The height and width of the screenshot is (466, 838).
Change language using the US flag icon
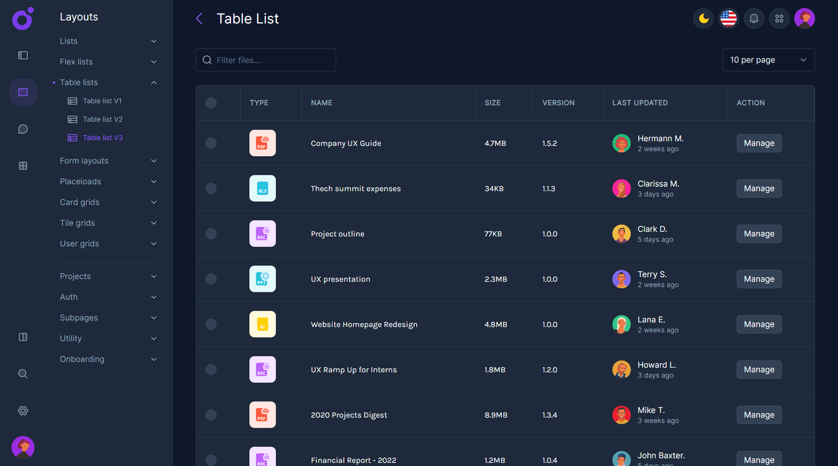(x=728, y=18)
